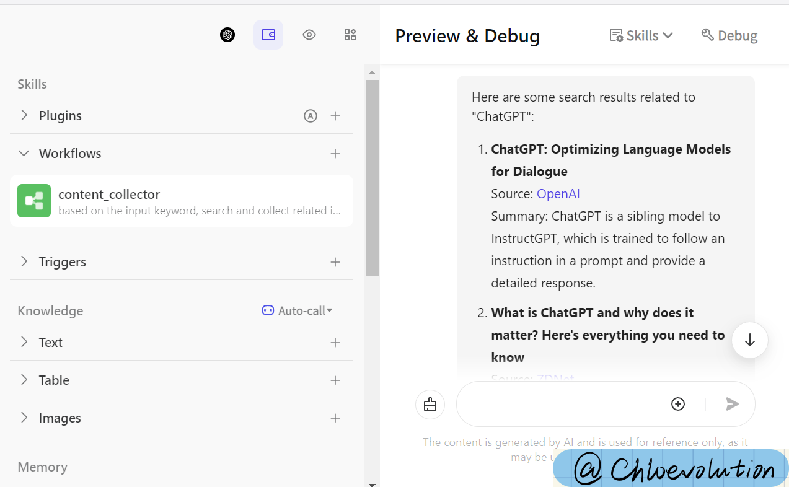Click the second result title 'What is ChatGPT'

tap(608, 335)
